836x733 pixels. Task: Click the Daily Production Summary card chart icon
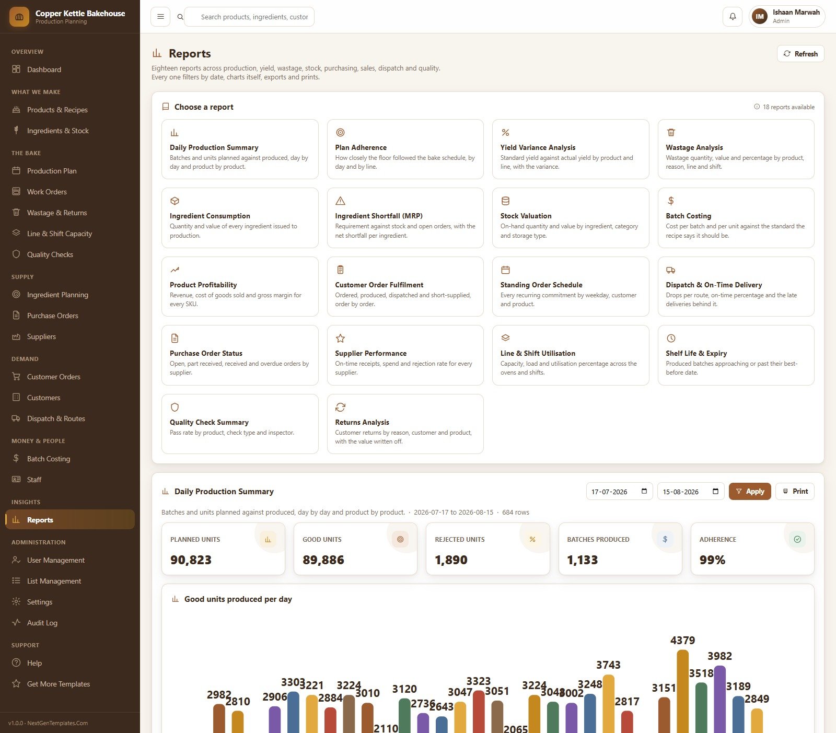click(x=175, y=133)
